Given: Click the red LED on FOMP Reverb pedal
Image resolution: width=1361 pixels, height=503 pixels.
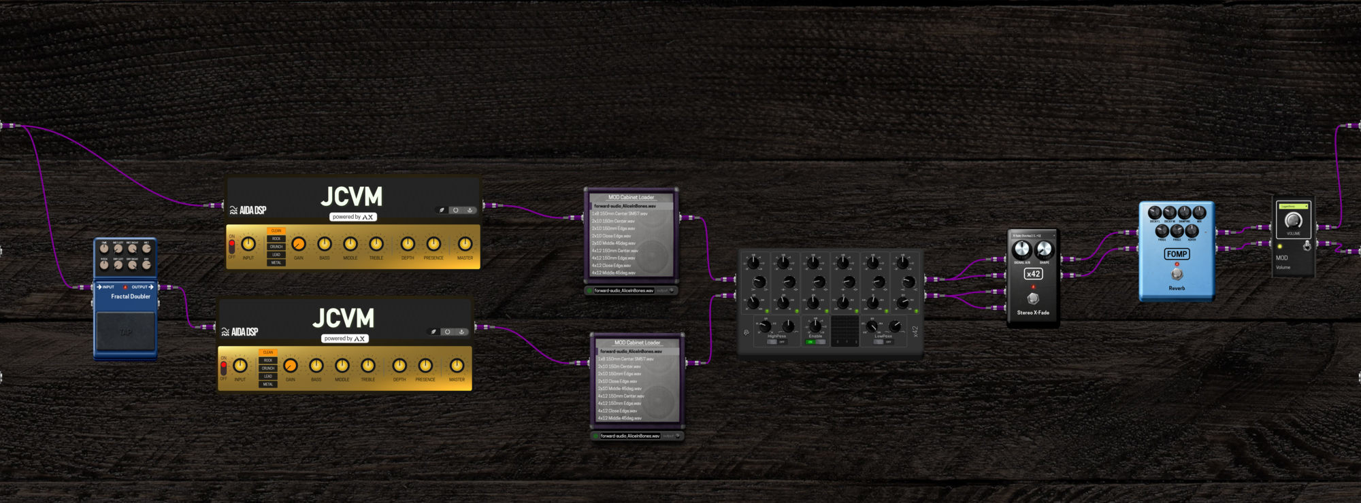Looking at the screenshot, I should pos(1177,264).
